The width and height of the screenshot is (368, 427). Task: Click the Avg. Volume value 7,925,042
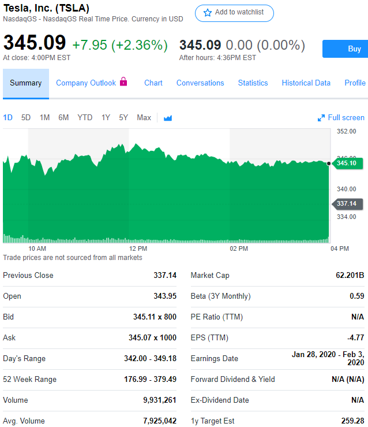pyautogui.click(x=160, y=421)
